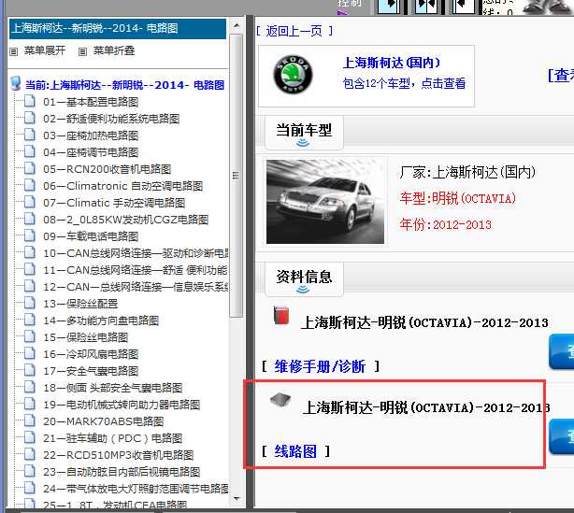Click document icon beside 01—基本配置电路图
Image resolution: width=574 pixels, height=513 pixels.
tap(29, 102)
